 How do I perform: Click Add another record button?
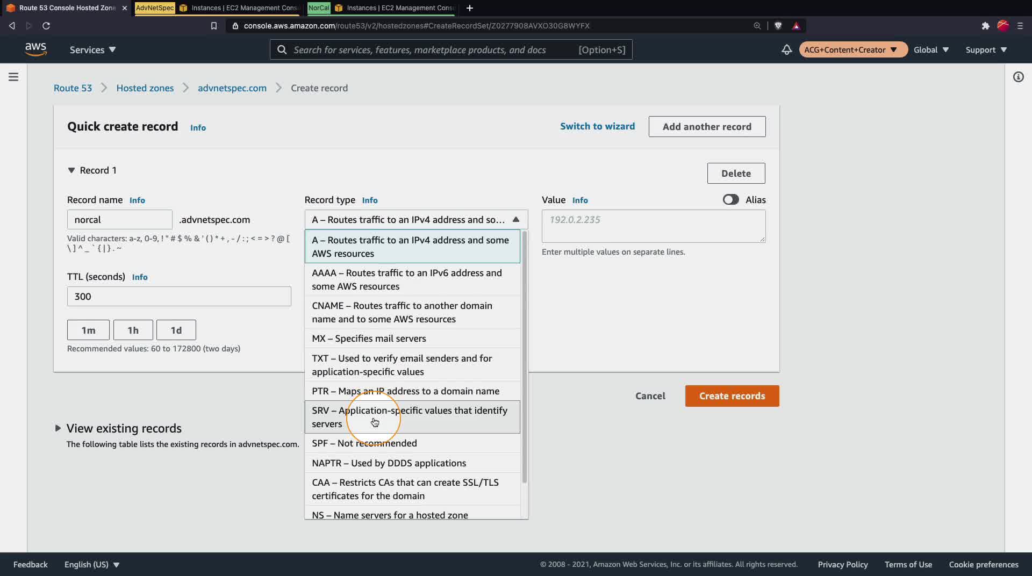pyautogui.click(x=707, y=127)
